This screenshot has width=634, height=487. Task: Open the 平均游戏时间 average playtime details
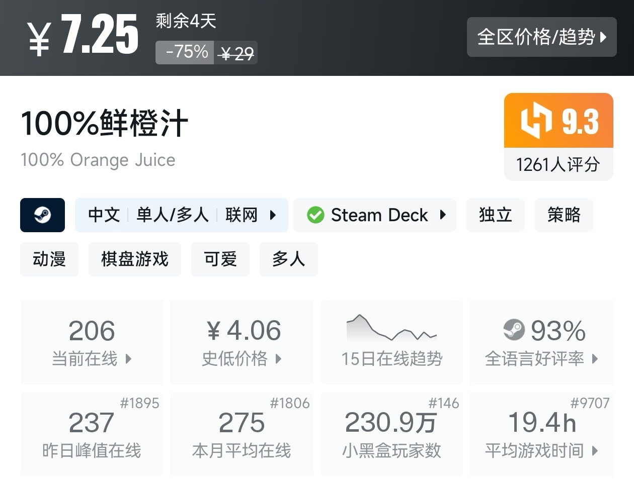541,450
